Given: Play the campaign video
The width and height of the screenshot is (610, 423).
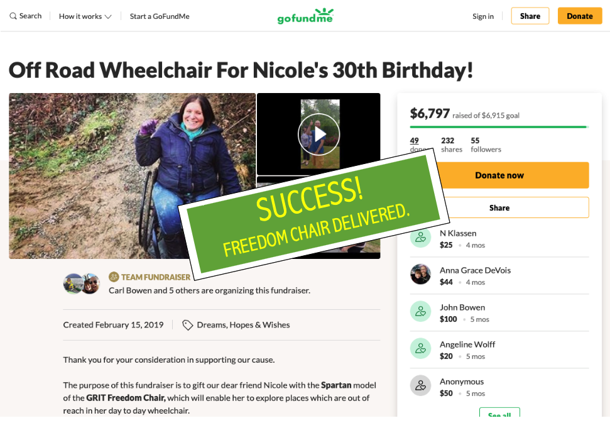Looking at the screenshot, I should 319,133.
